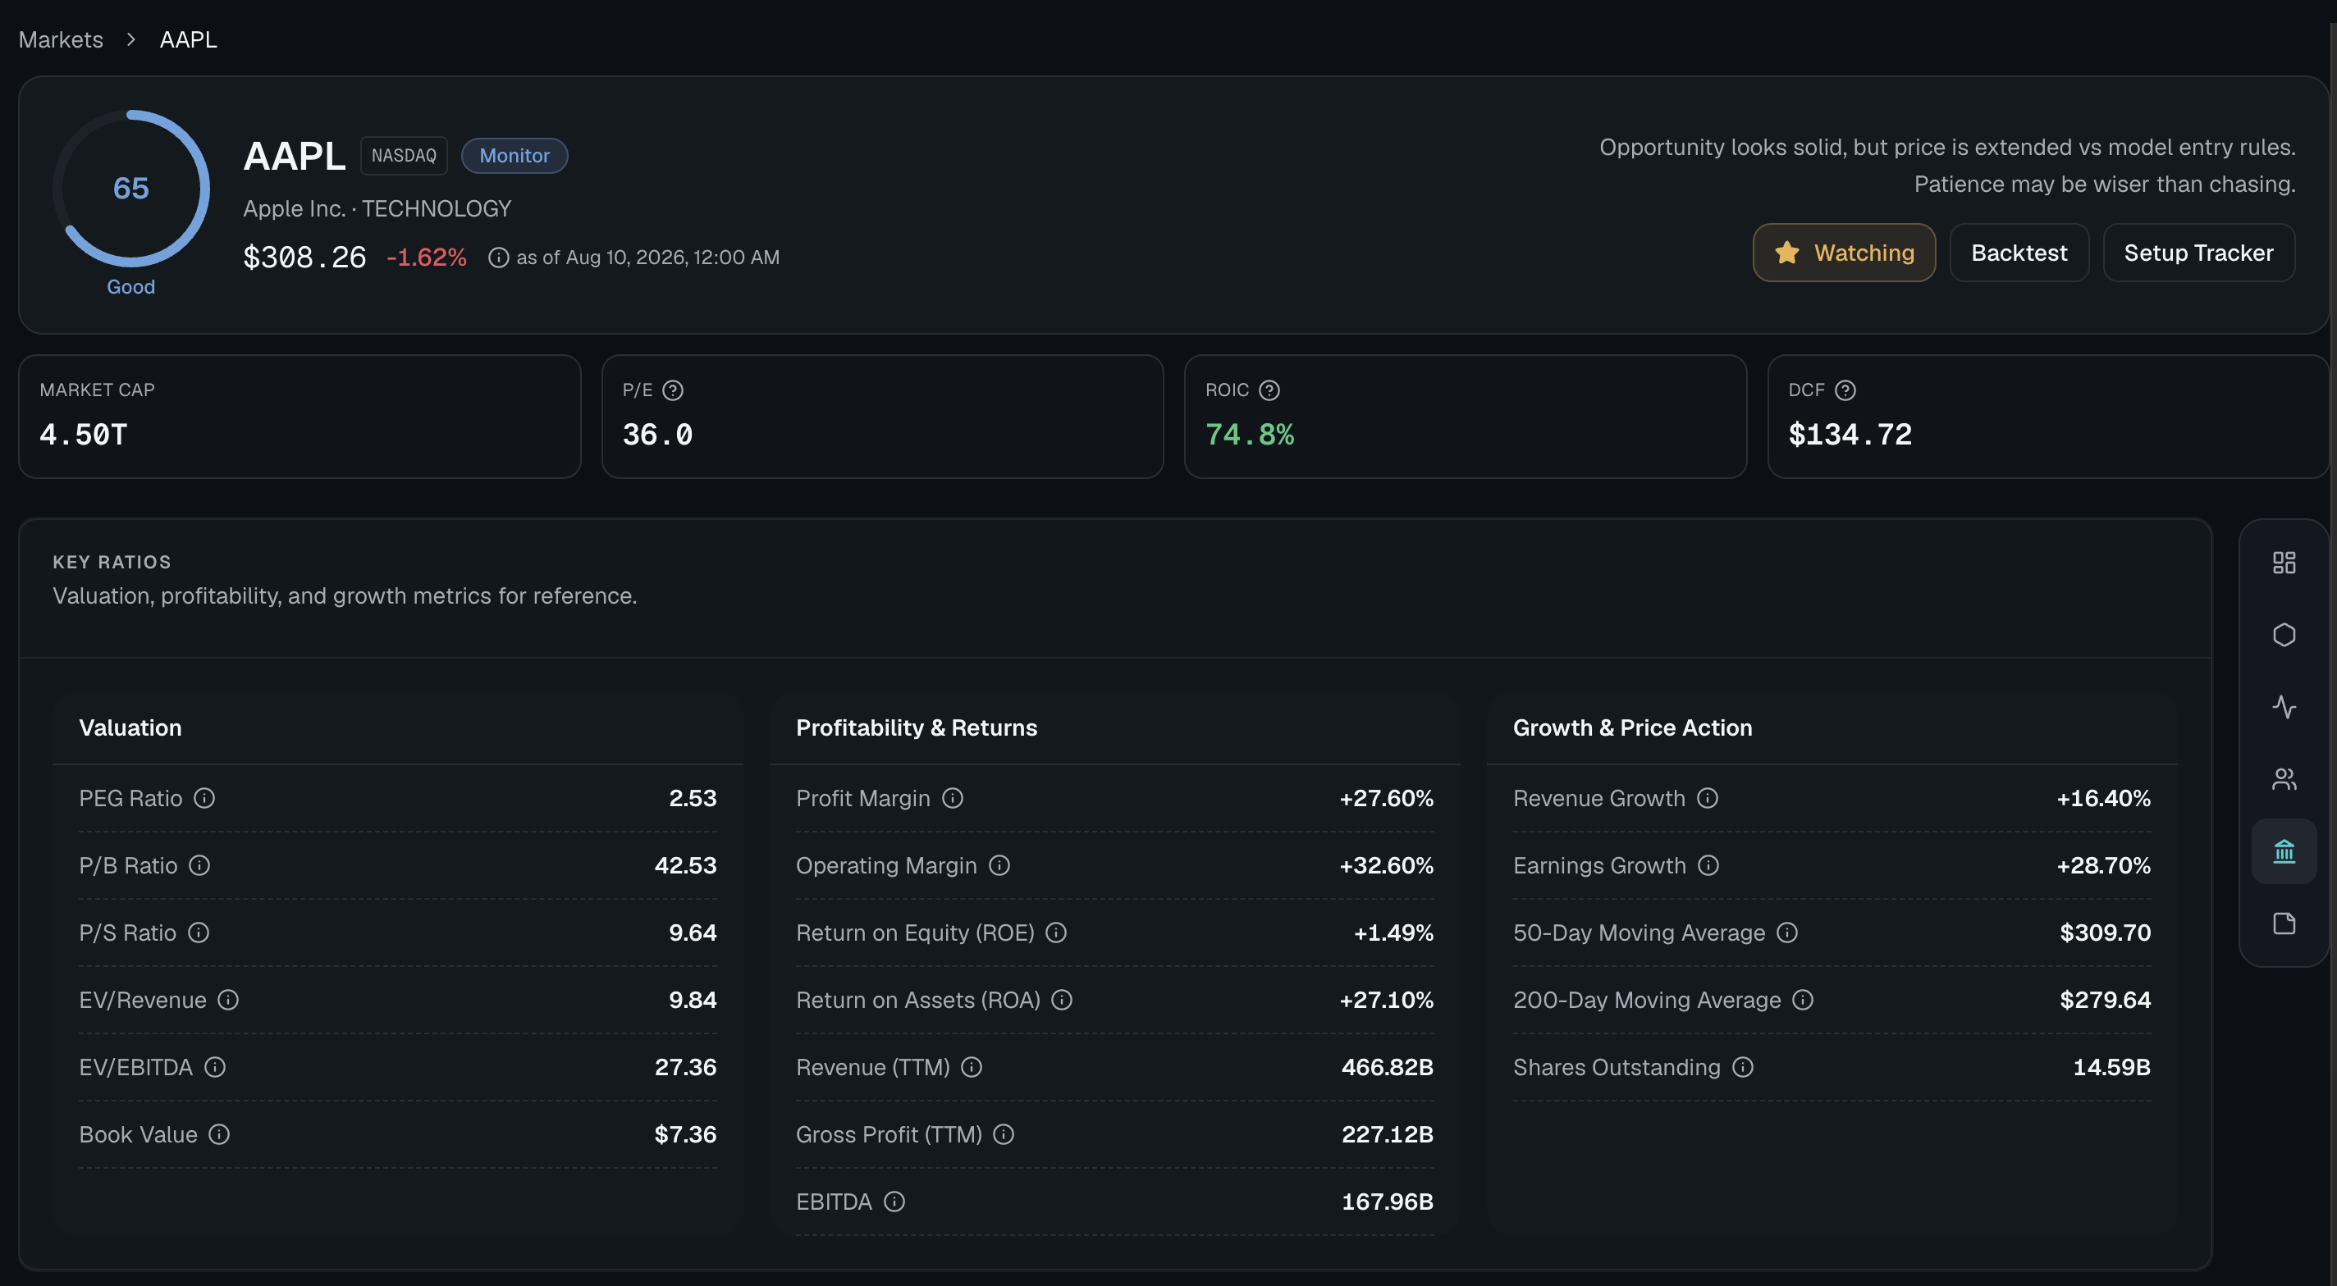The width and height of the screenshot is (2337, 1286).
Task: Click the EV/EBITDA info icon
Action: tap(215, 1066)
